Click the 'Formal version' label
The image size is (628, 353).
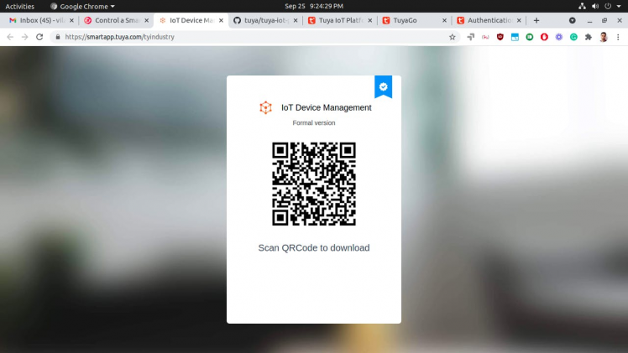314,122
